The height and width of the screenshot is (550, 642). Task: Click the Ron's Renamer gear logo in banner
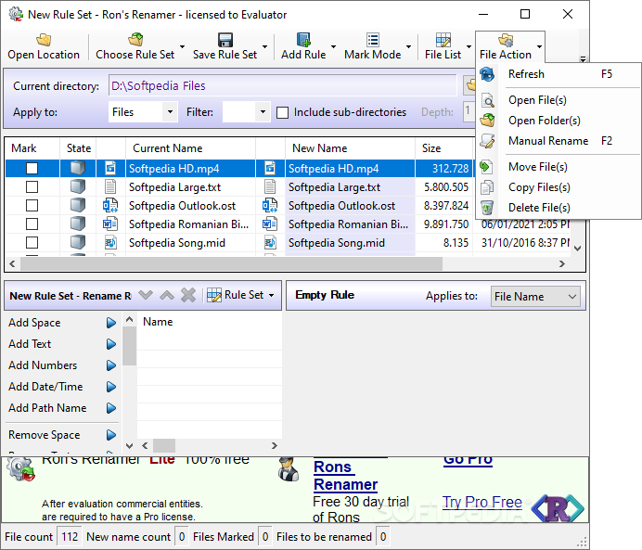[21, 470]
